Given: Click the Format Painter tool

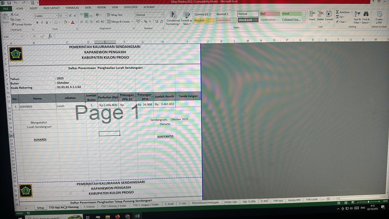Looking at the screenshot, I should point(21,24).
